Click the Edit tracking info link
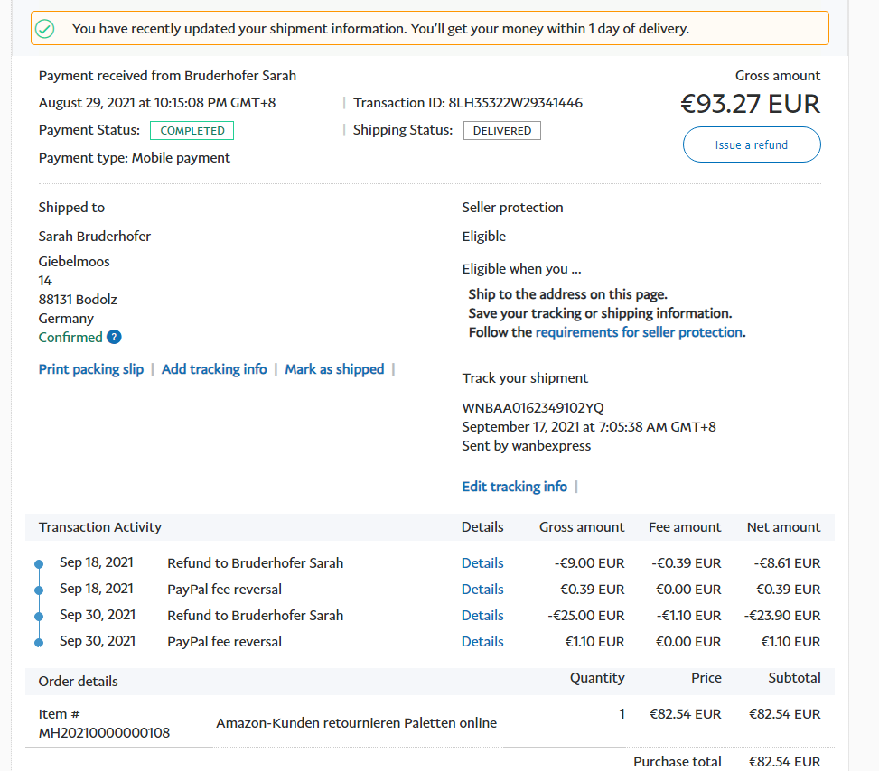The image size is (879, 771). tap(514, 487)
